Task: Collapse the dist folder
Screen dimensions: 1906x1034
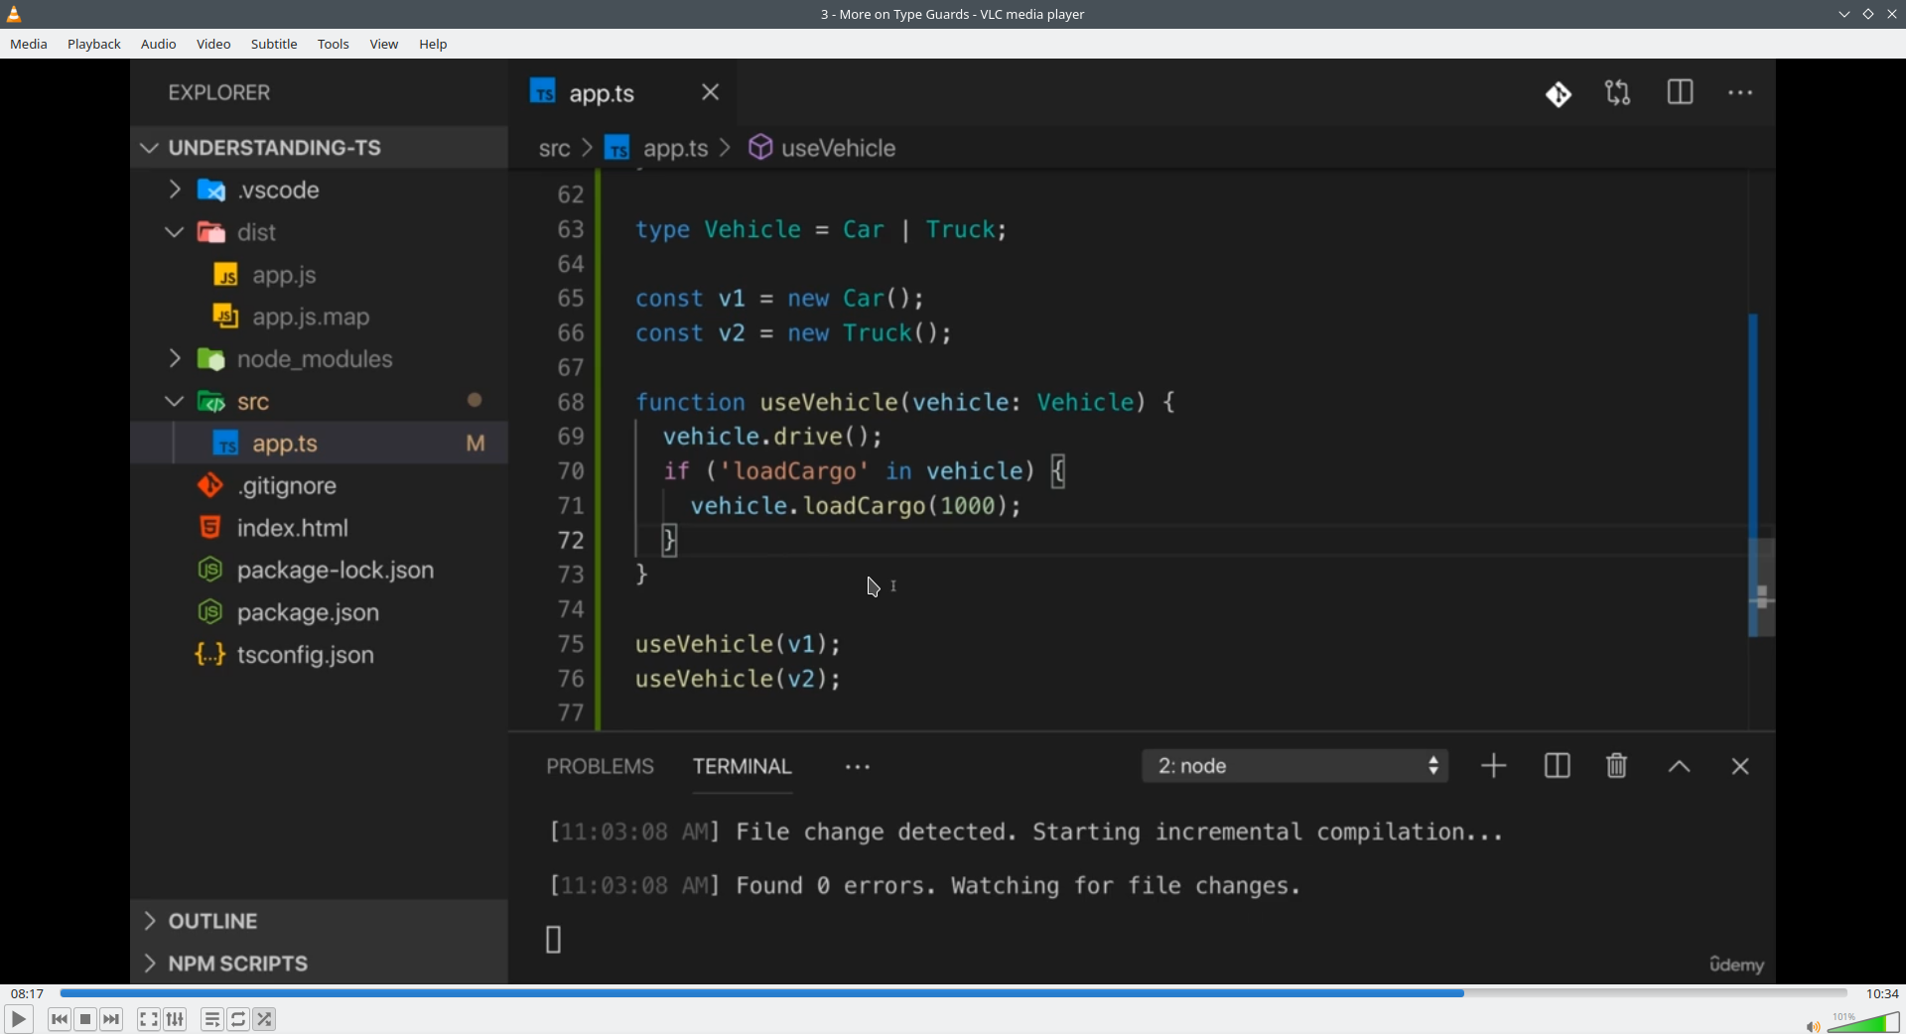Action: tap(175, 232)
